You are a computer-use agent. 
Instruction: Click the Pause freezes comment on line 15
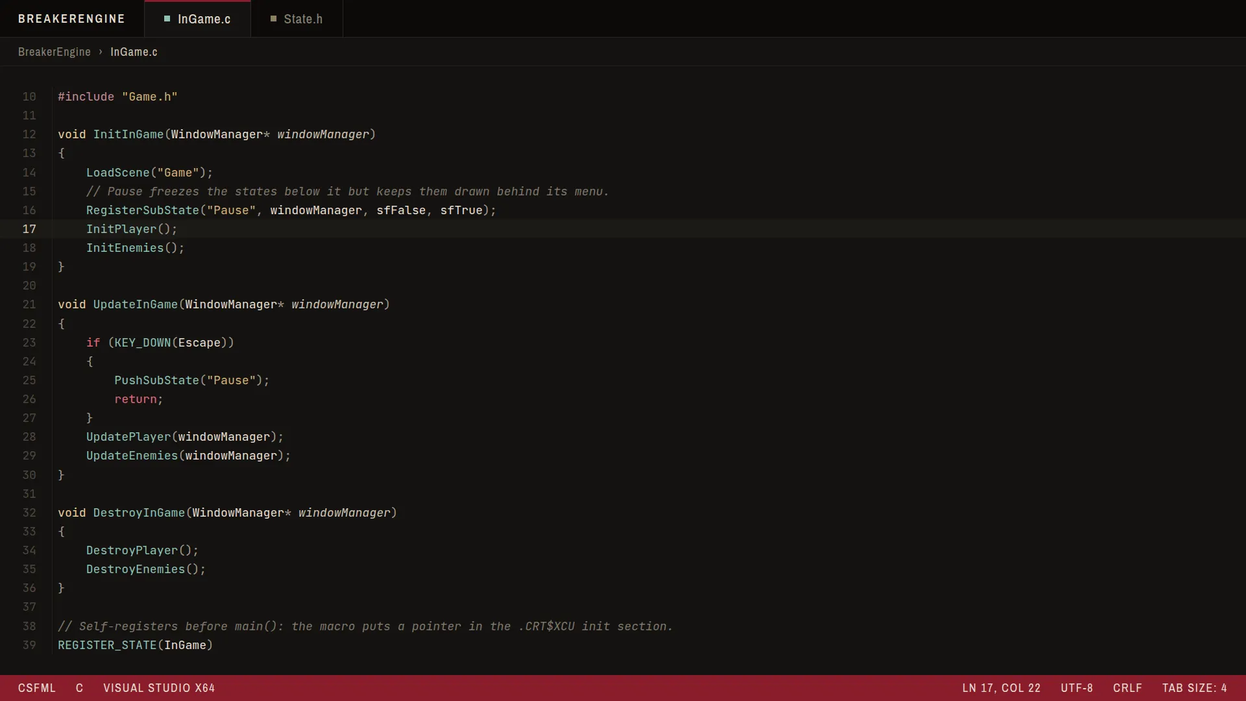(348, 191)
